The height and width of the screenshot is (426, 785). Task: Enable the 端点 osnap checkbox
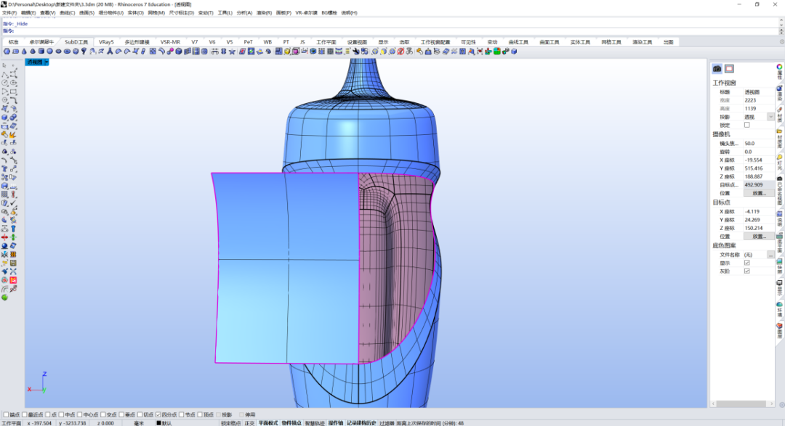(7, 414)
